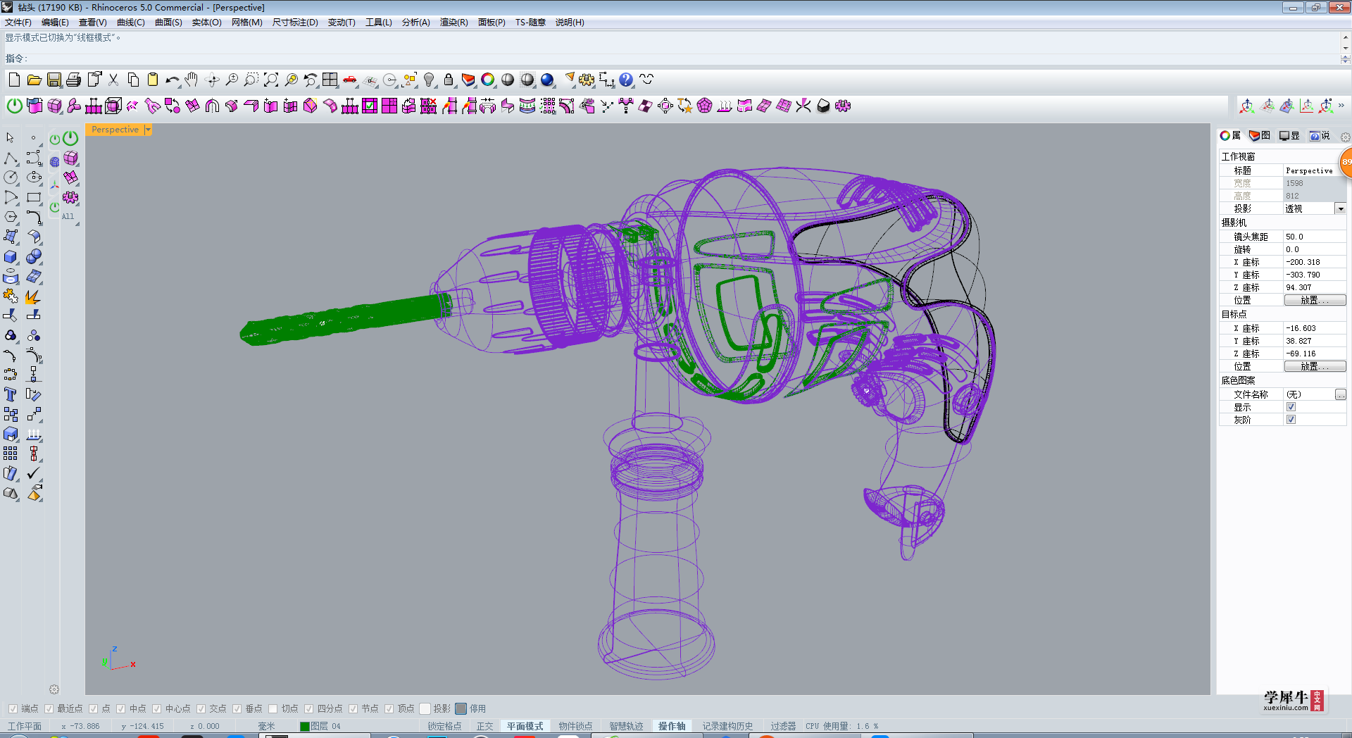Screen dimensions: 1352x738
Task: Open the options gear icon
Action: (587, 80)
